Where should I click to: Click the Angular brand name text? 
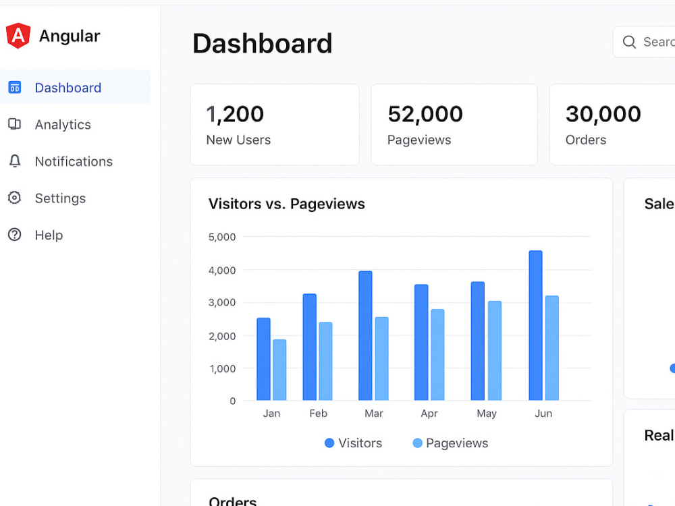tap(70, 36)
